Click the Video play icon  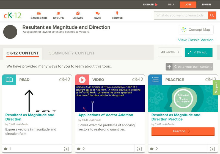tap(82, 80)
